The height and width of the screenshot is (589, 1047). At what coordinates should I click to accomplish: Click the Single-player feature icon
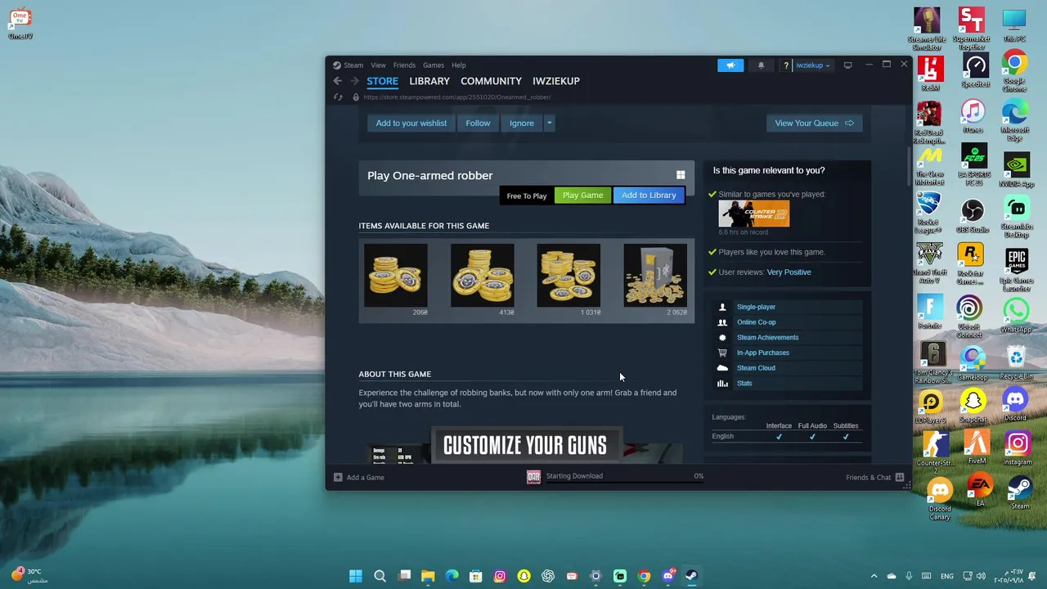click(x=722, y=307)
